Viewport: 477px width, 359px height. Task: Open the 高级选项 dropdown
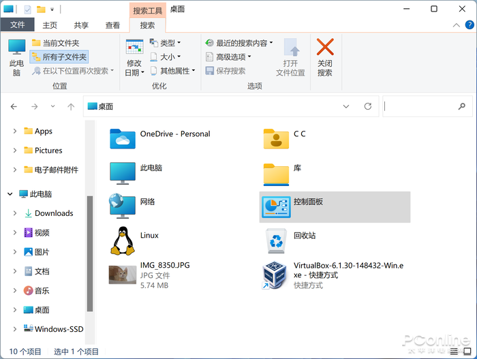228,57
